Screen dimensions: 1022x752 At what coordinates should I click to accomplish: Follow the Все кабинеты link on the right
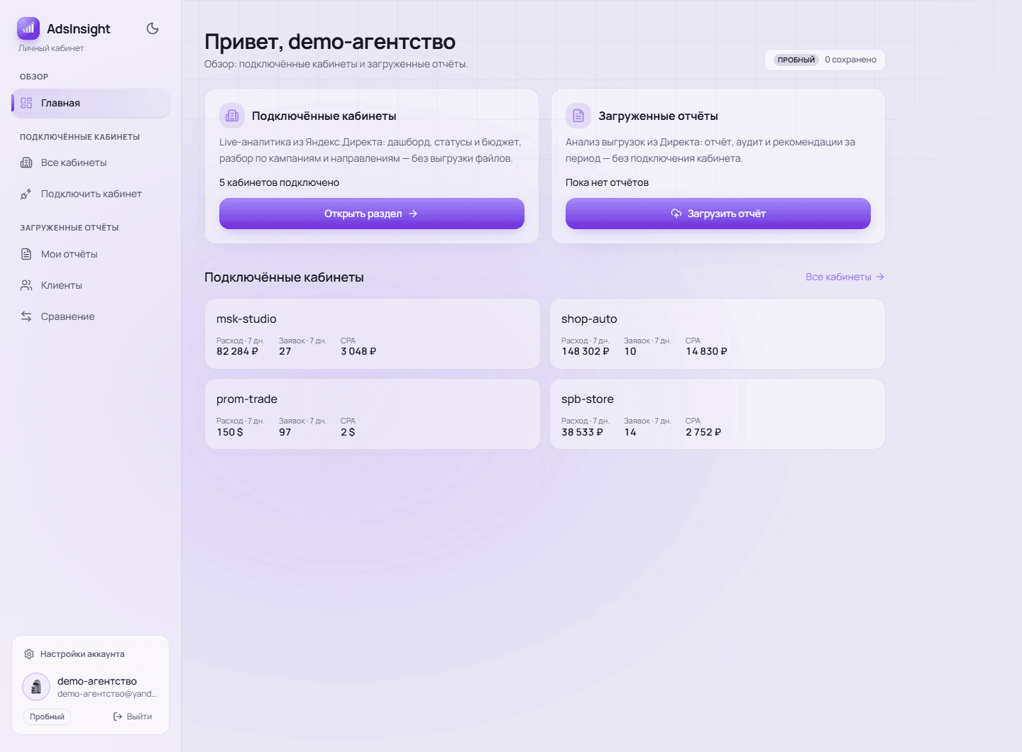pos(845,277)
